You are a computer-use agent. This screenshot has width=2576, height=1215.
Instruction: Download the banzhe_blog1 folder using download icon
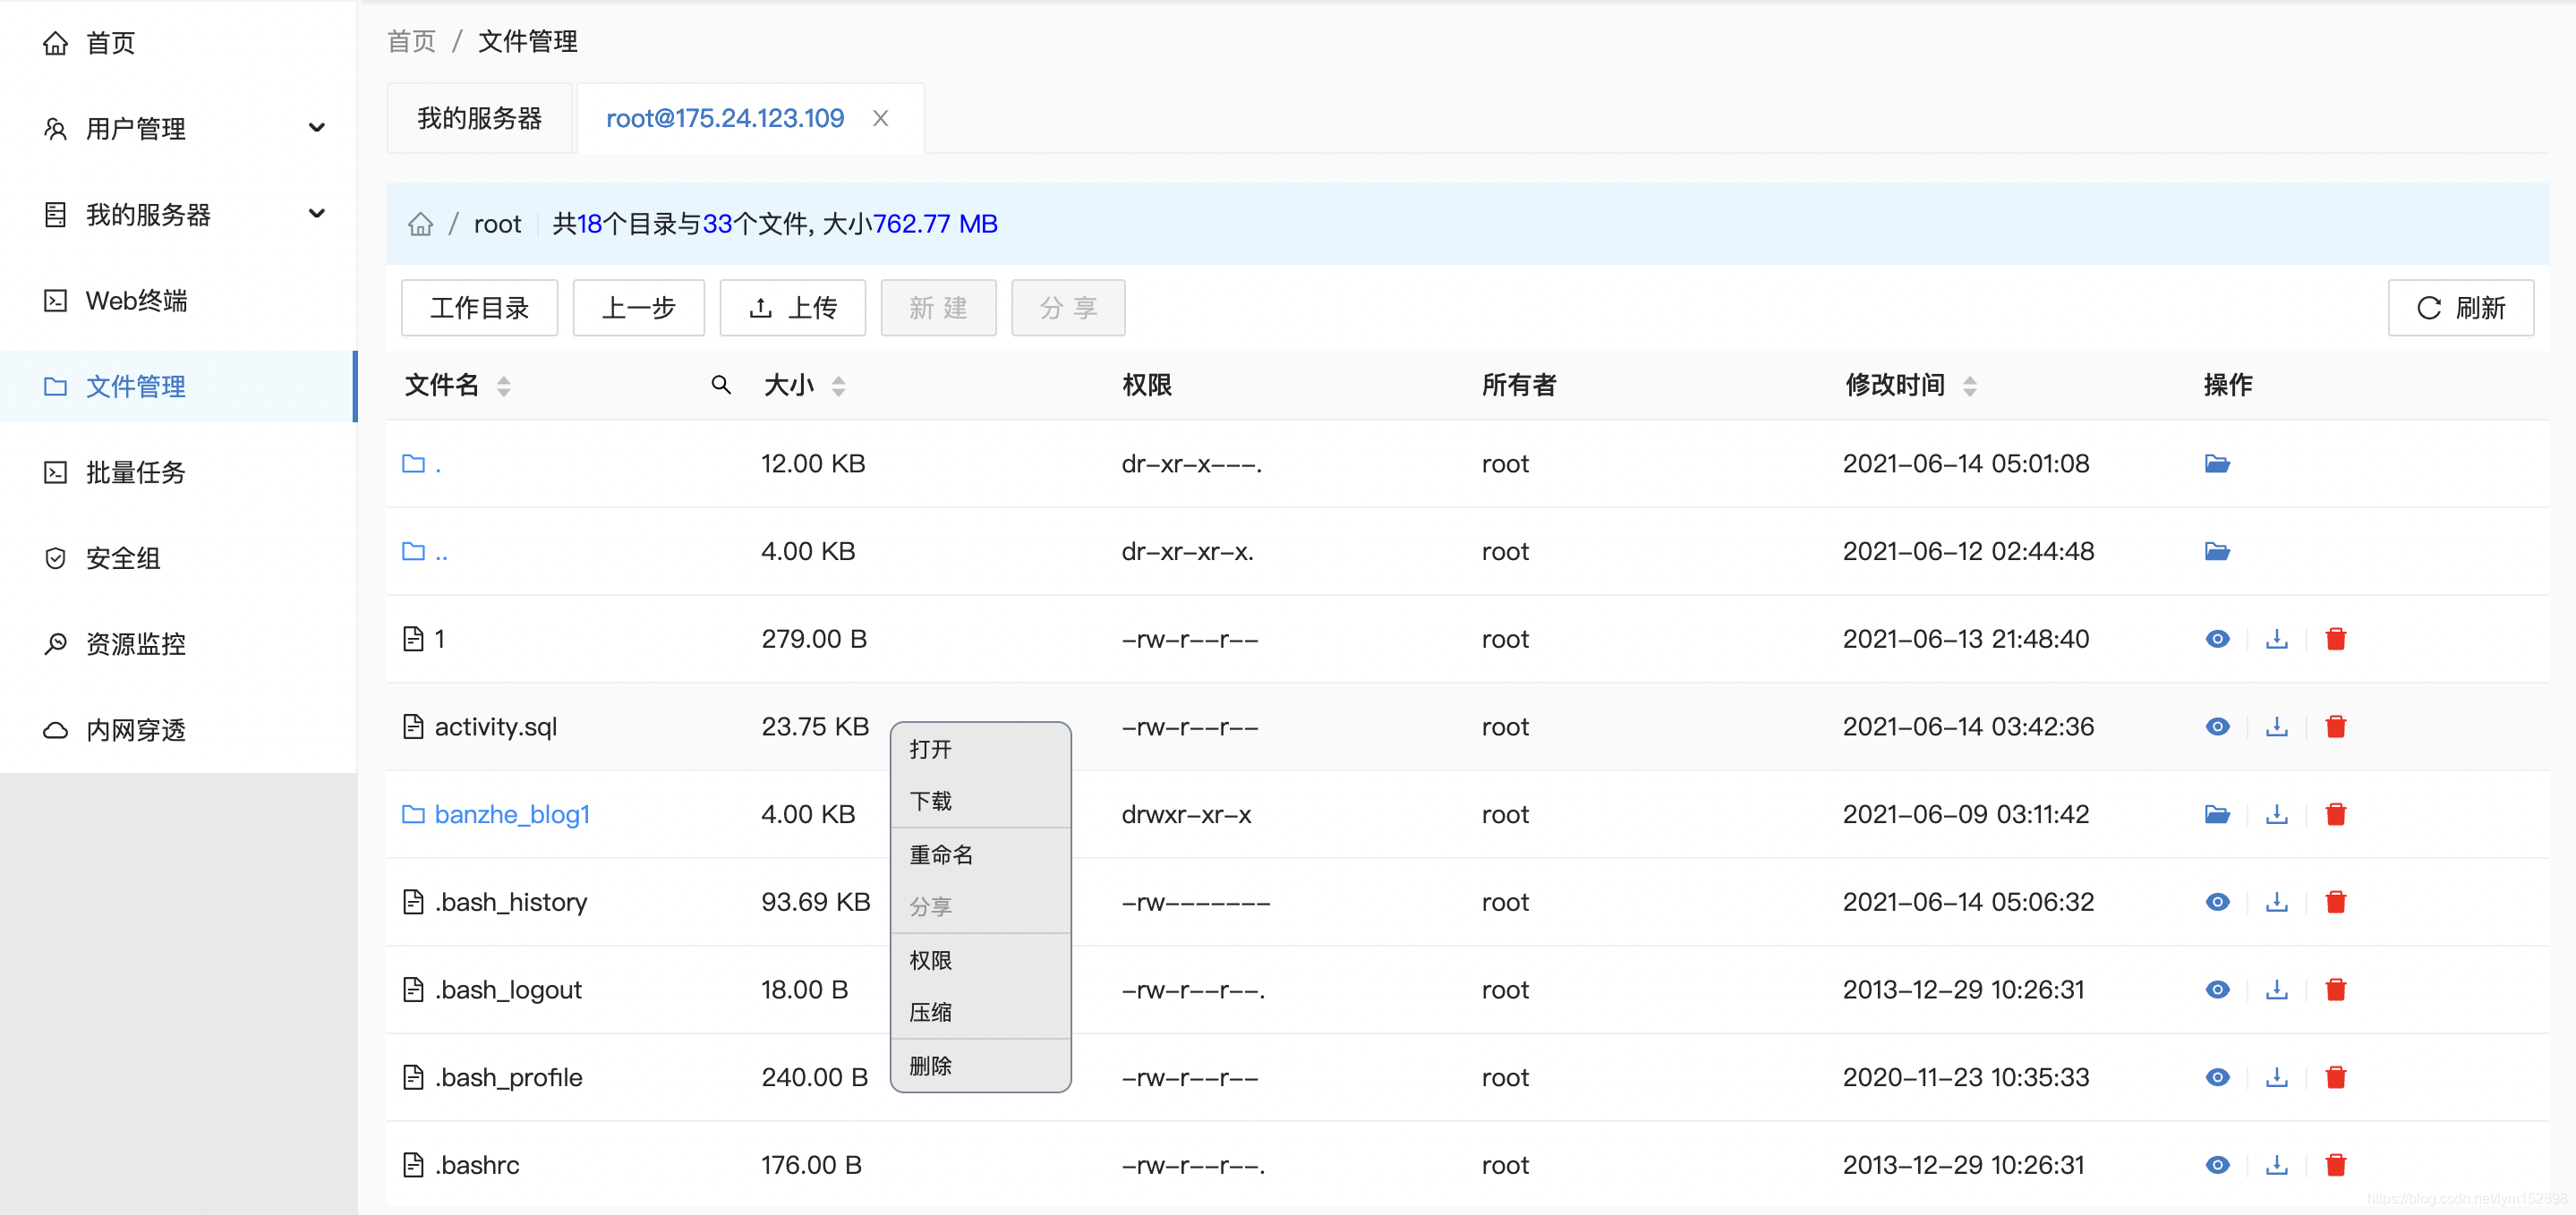2276,814
